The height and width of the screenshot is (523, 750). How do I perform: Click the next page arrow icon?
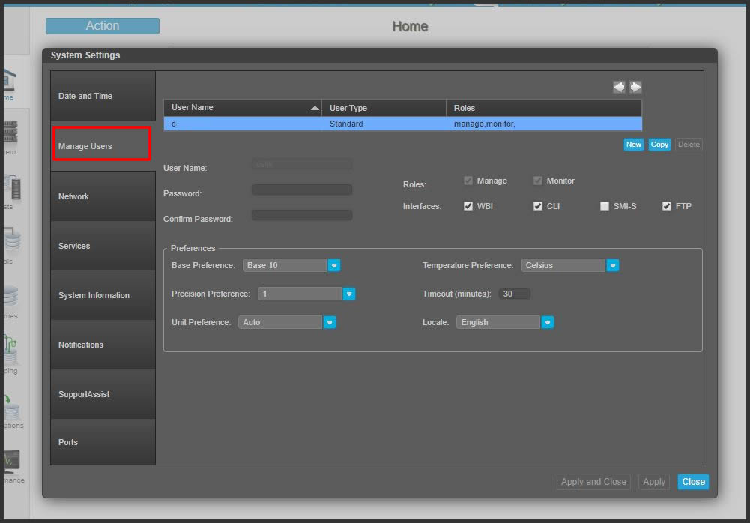(x=635, y=87)
